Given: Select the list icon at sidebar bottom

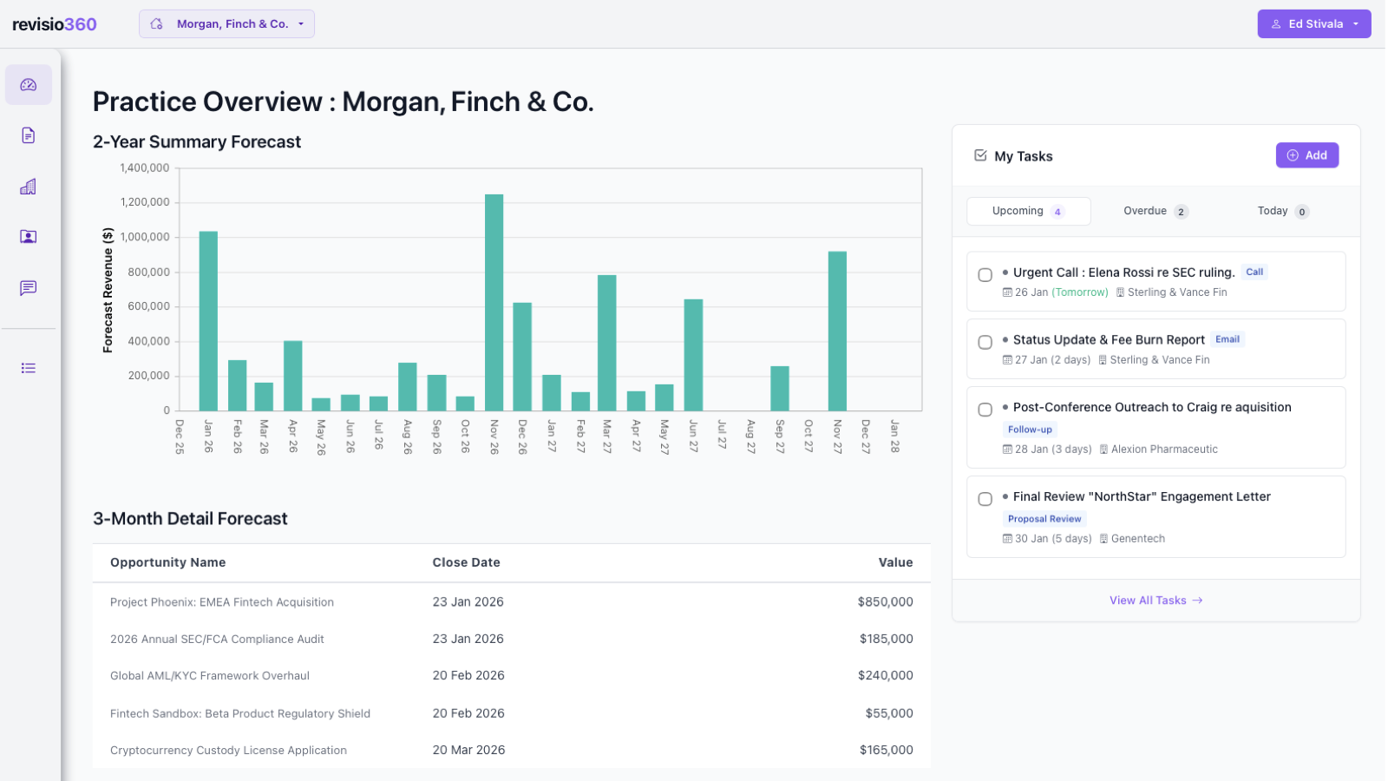Looking at the screenshot, I should pyautogui.click(x=29, y=367).
